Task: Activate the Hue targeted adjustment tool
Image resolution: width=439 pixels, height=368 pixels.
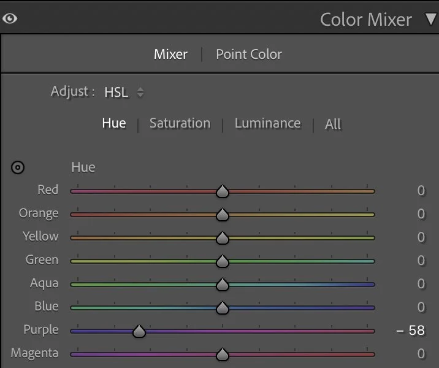Action: click(18, 167)
